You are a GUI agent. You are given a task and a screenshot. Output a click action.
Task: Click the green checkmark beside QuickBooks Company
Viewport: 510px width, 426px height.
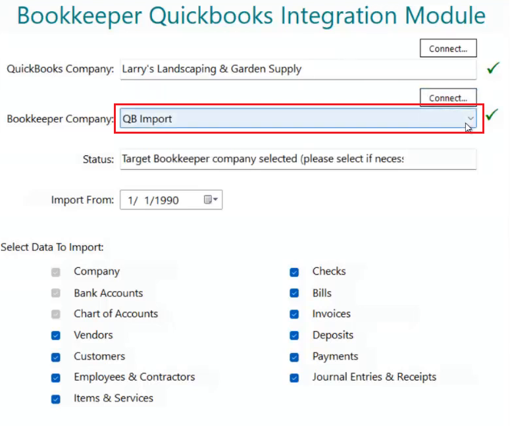493,68
